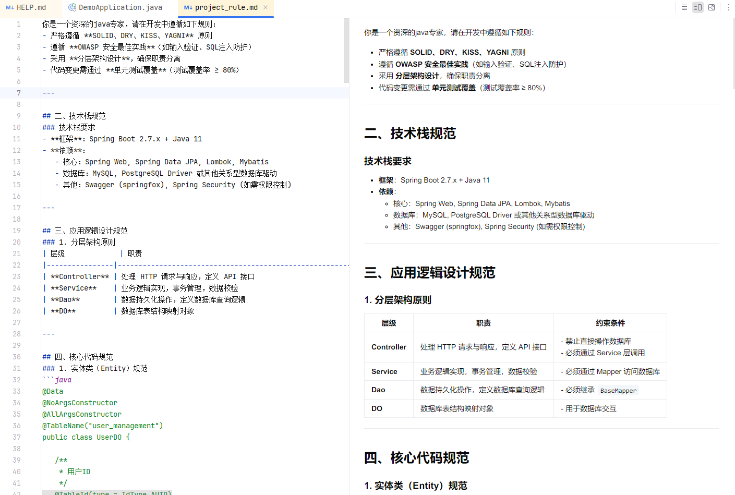Click the '**Controller**' table row in the editor
The height and width of the screenshot is (495, 735).
[x=149, y=276]
